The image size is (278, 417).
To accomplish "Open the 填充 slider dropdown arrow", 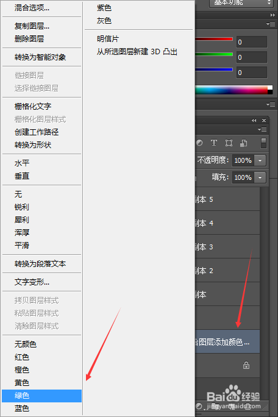I will [260, 177].
